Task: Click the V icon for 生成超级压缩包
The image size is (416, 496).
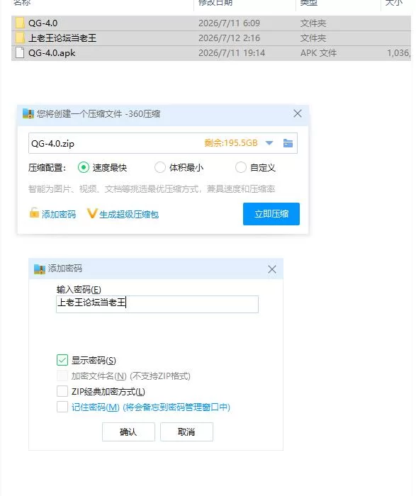Action: (x=91, y=213)
